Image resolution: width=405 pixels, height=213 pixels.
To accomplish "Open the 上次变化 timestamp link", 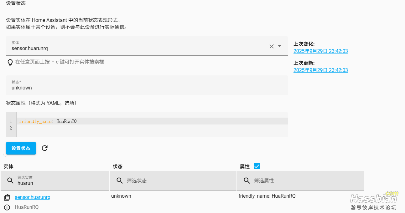I will pyautogui.click(x=320, y=51).
